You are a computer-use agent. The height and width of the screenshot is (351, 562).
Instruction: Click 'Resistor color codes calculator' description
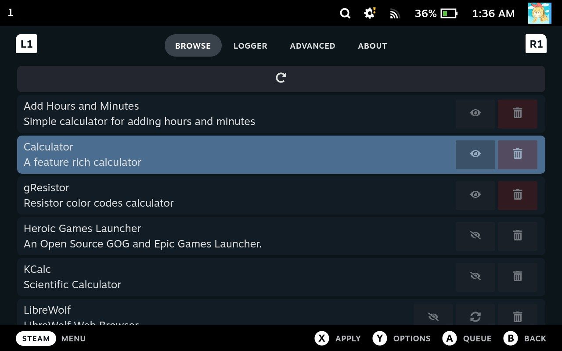click(99, 203)
